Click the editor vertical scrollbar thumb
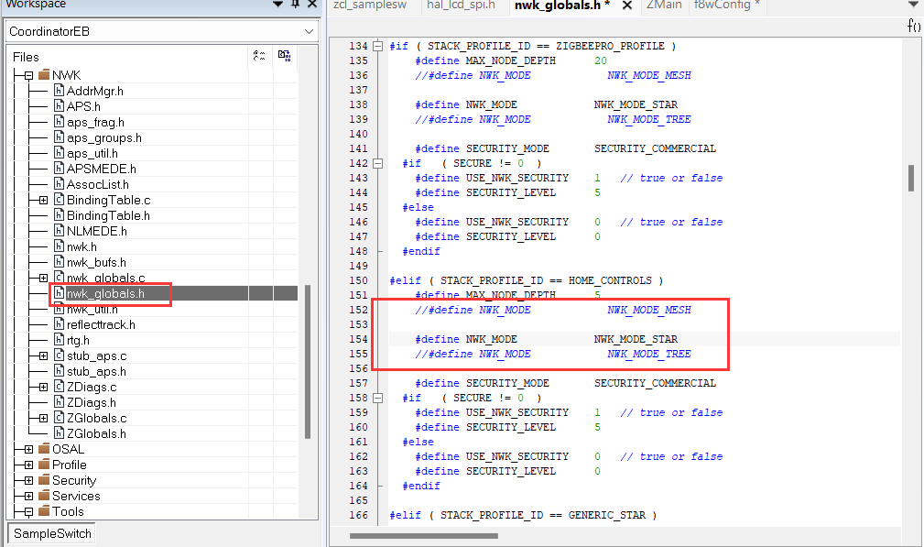This screenshot has height=547, width=924. (911, 178)
